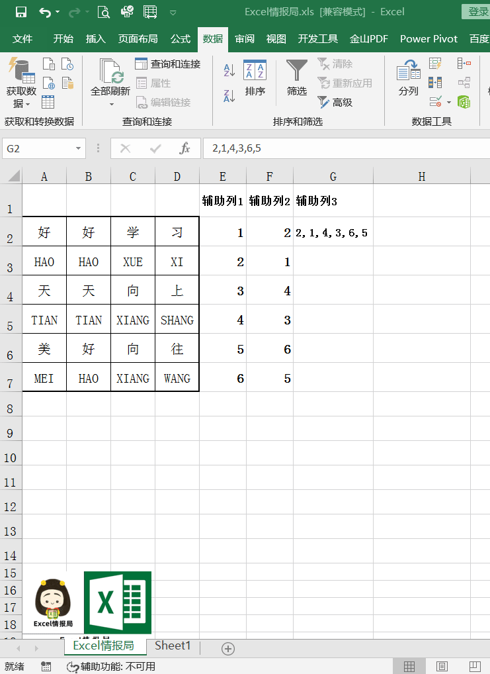Click the 全部刷新 refresh icon
The height and width of the screenshot is (674, 490).
tap(110, 71)
